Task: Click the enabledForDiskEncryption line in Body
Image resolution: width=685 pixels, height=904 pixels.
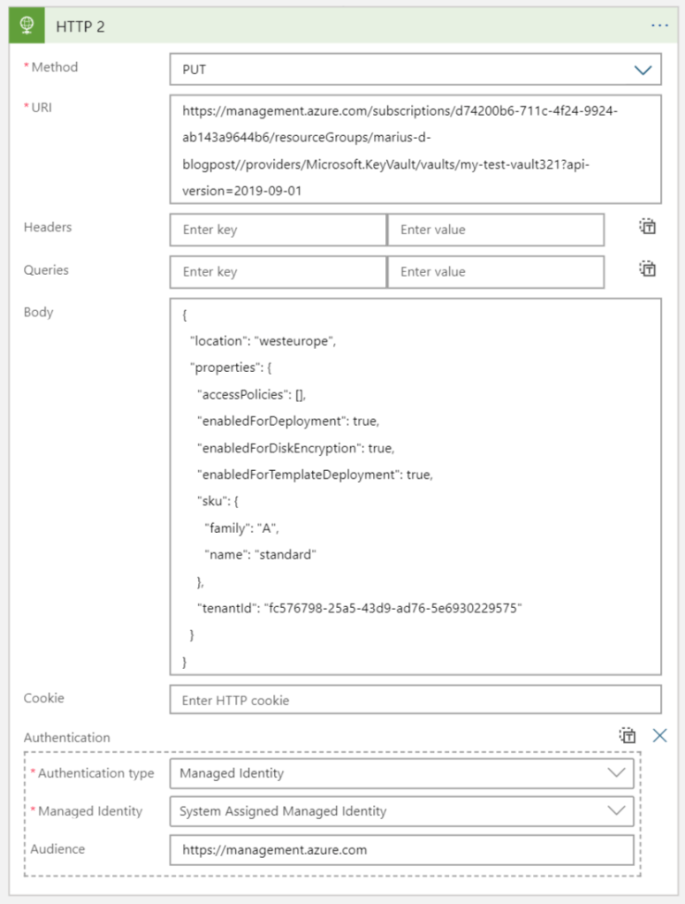Action: coord(295,447)
